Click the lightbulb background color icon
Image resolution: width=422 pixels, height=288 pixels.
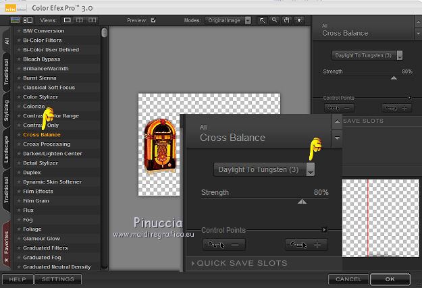298,20
